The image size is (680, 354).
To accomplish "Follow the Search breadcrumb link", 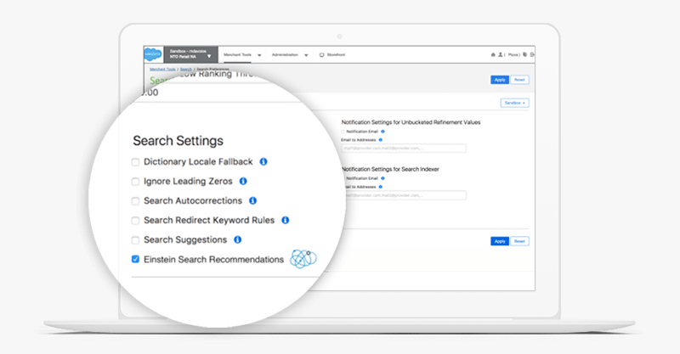I will [185, 70].
